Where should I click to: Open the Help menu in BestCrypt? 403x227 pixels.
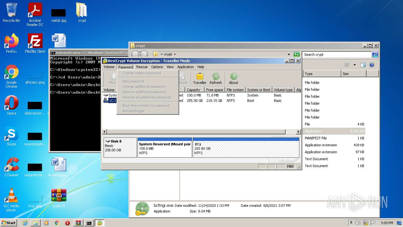point(201,67)
